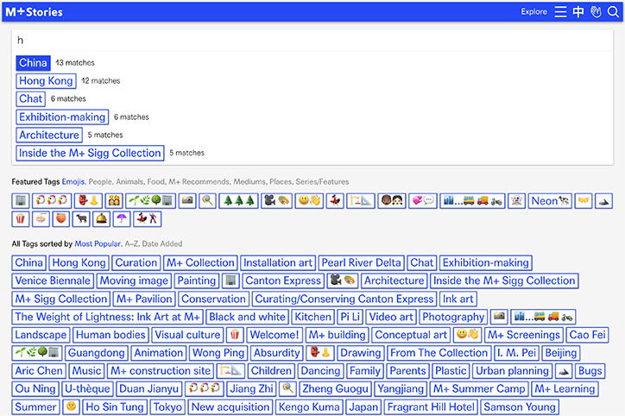Filter featured tags by Places
This screenshot has width=625, height=416.
(x=281, y=182)
